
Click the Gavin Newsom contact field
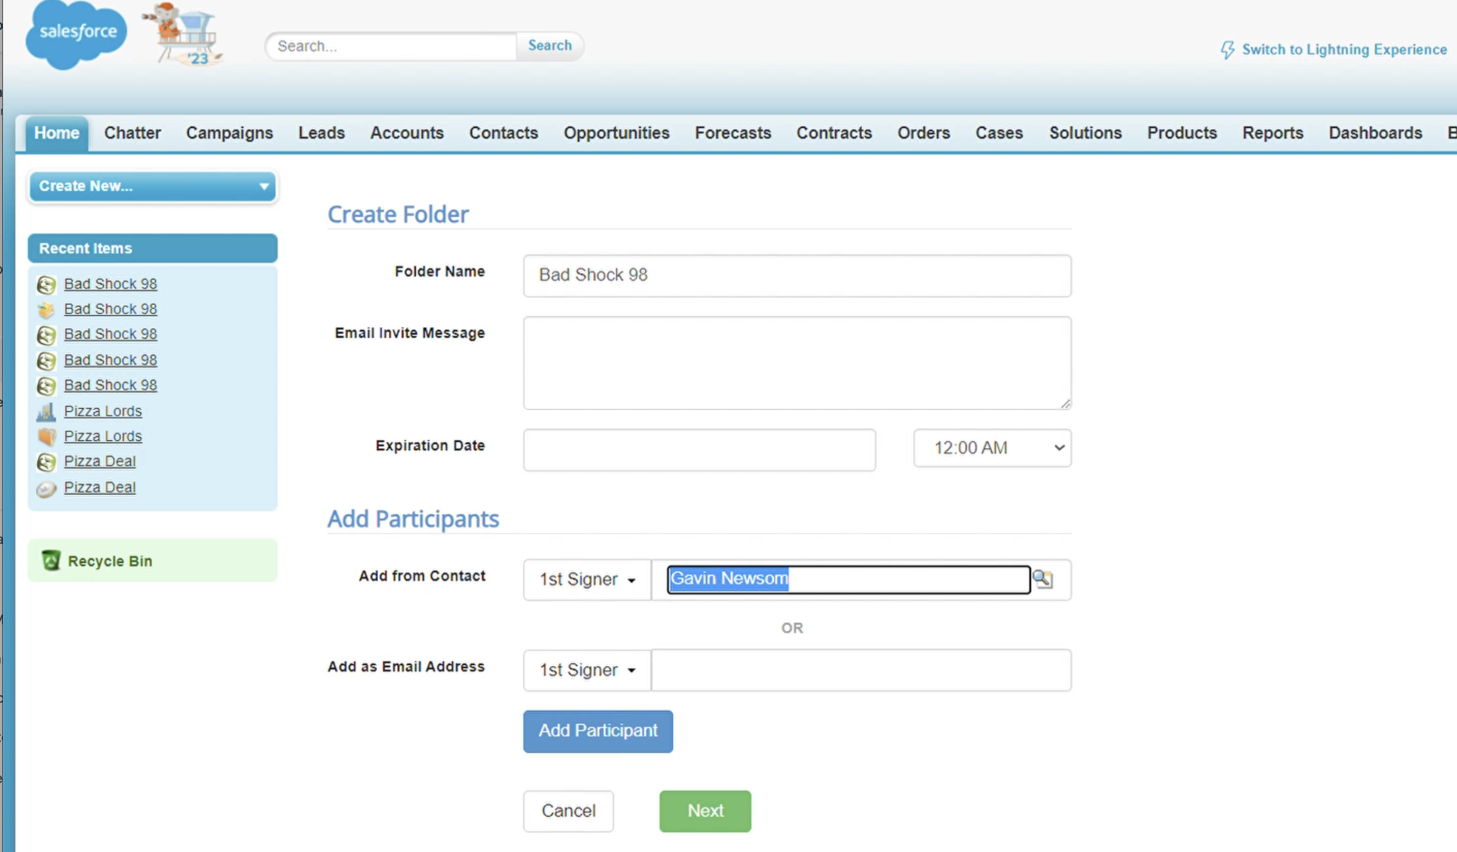(x=848, y=580)
